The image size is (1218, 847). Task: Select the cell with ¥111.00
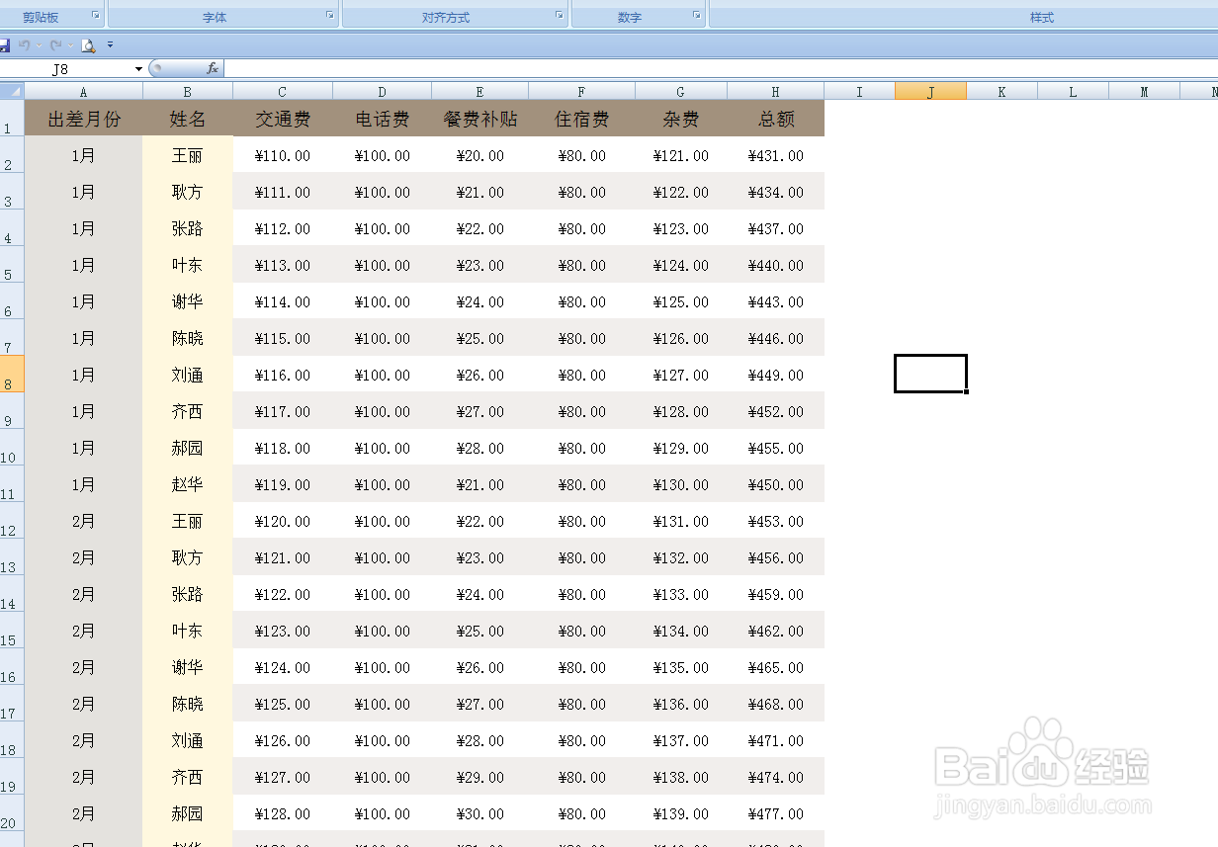coord(283,192)
